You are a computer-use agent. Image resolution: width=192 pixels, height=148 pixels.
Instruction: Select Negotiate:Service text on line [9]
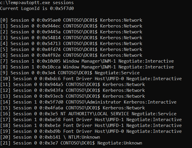117,73
